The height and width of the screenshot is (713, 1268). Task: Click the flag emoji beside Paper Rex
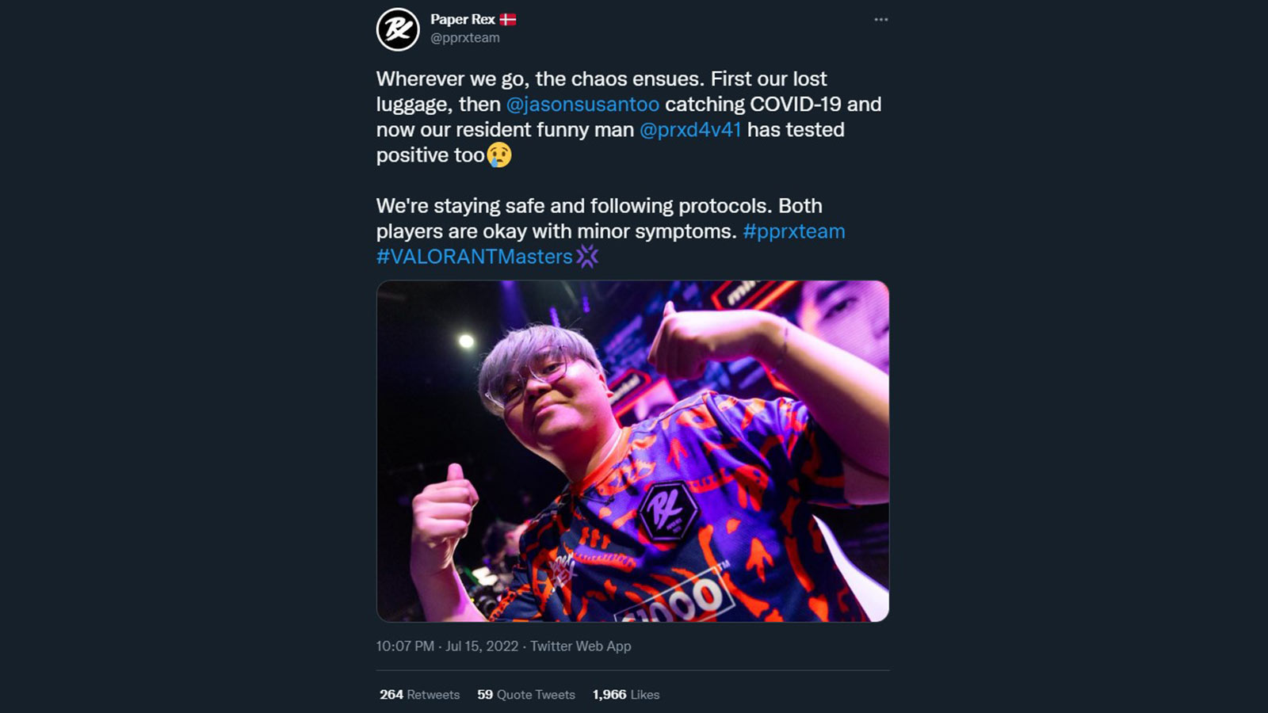coord(508,19)
